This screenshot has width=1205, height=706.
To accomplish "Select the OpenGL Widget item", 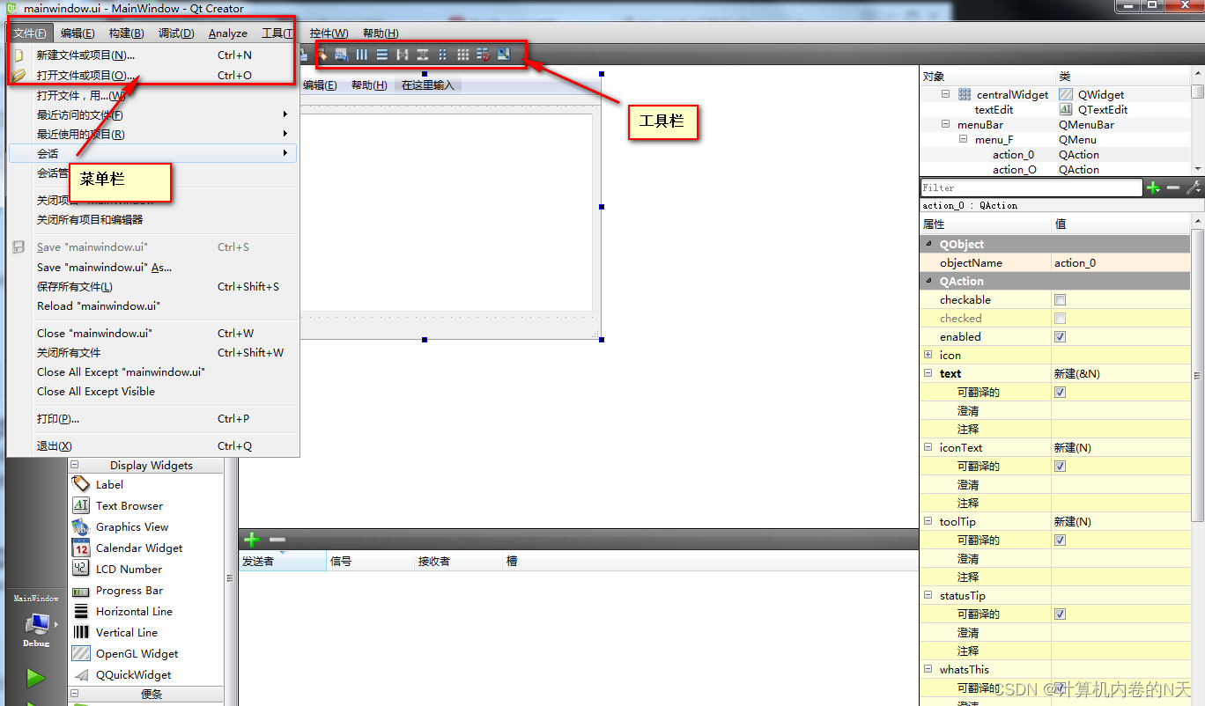I will 137,653.
